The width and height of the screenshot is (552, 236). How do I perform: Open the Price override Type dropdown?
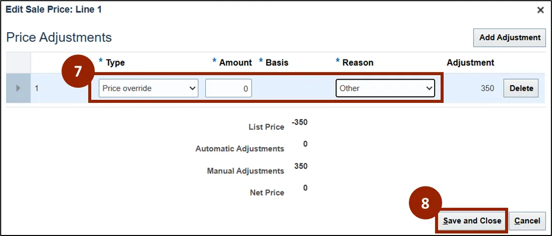[x=148, y=88]
